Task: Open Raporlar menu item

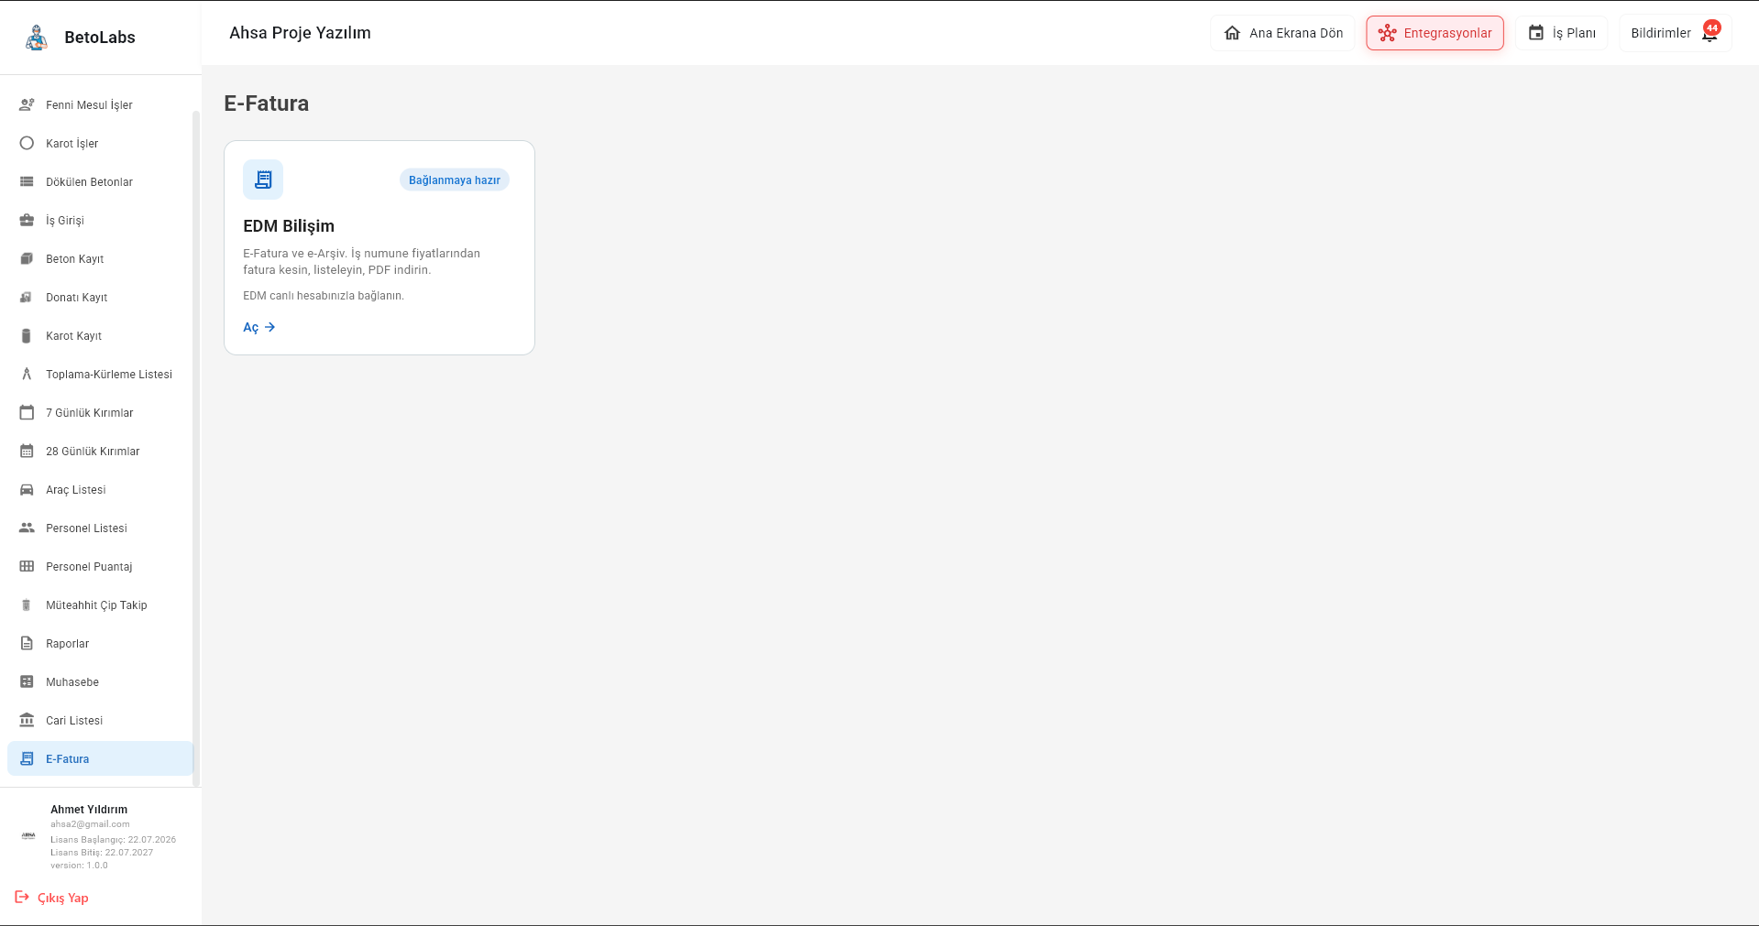Action: 100,643
